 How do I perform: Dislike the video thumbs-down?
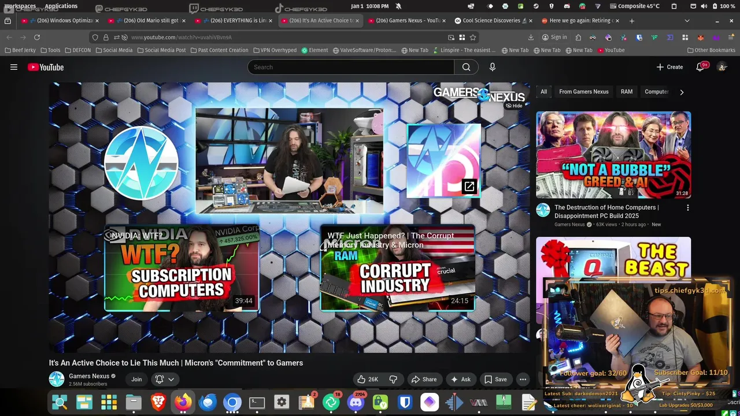pyautogui.click(x=393, y=380)
